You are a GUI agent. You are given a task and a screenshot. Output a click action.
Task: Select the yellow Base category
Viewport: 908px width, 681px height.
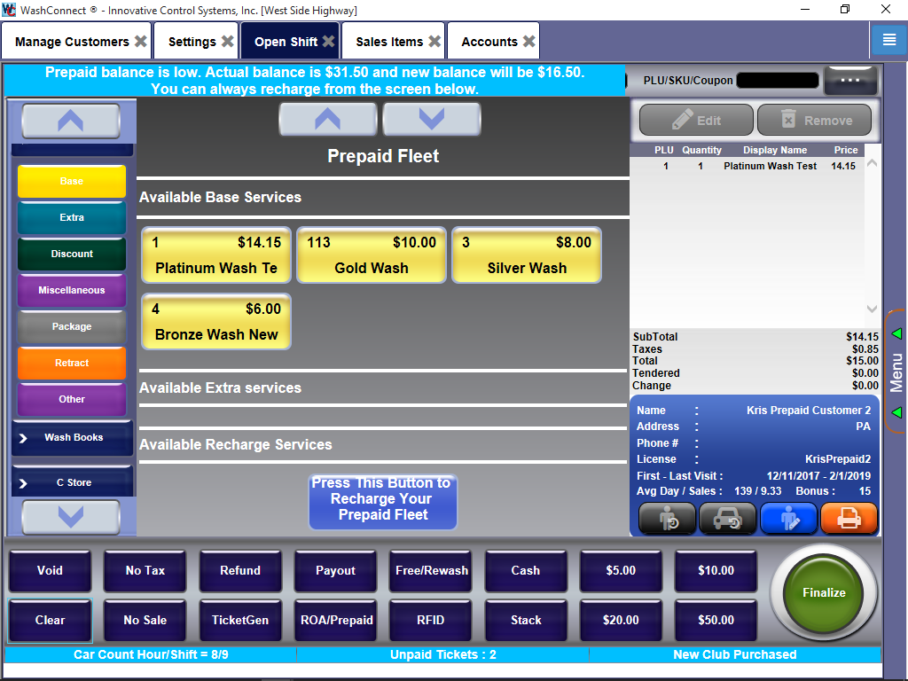[72, 181]
